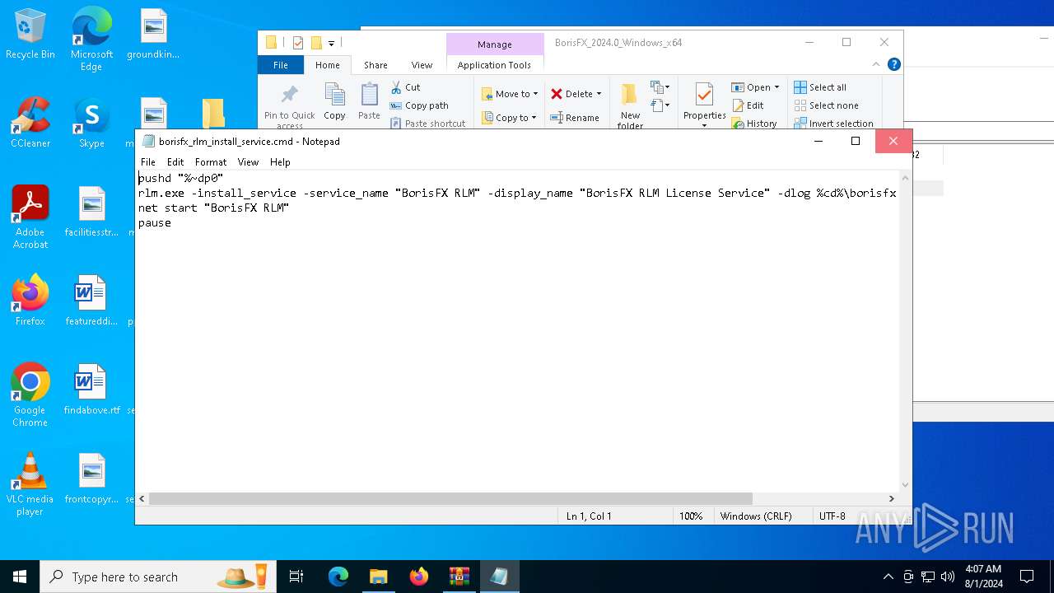Click the Explorer help question mark icon
Screen dimensions: 1054x593
894,64
